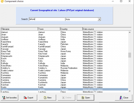Viewport: 134px width, 103px height.
Task: Click the Set favorites button
Action: [9, 98]
